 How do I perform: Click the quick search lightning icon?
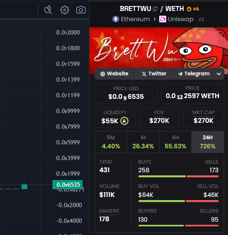(48, 10)
